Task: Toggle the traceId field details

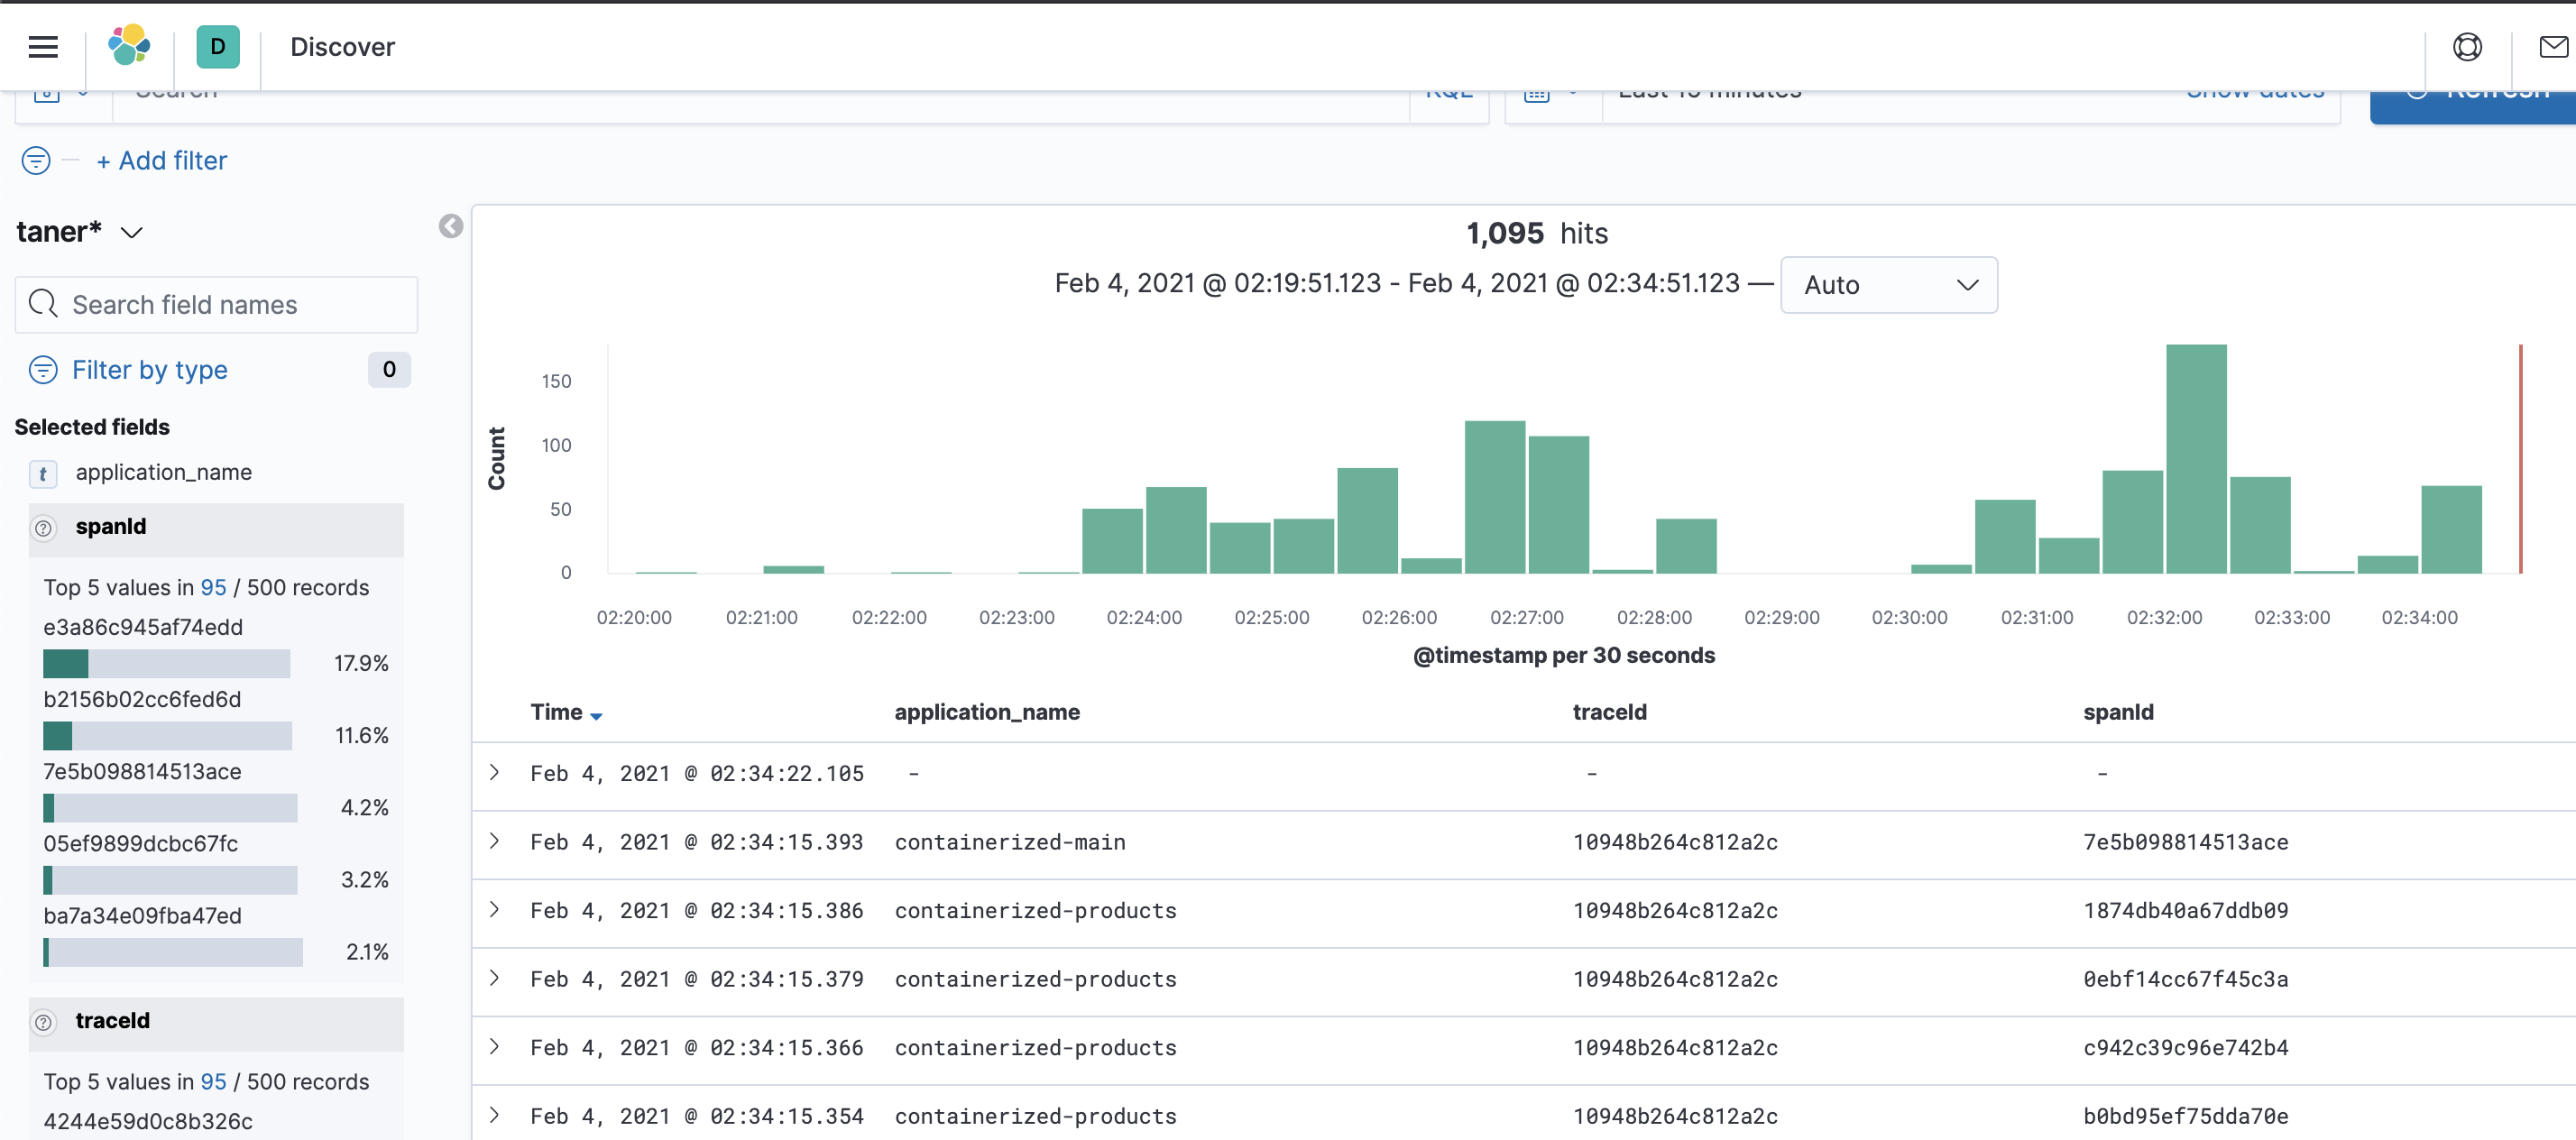Action: pyautogui.click(x=112, y=1021)
